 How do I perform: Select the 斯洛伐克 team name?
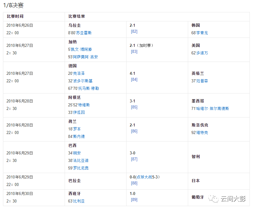(x=200, y=125)
